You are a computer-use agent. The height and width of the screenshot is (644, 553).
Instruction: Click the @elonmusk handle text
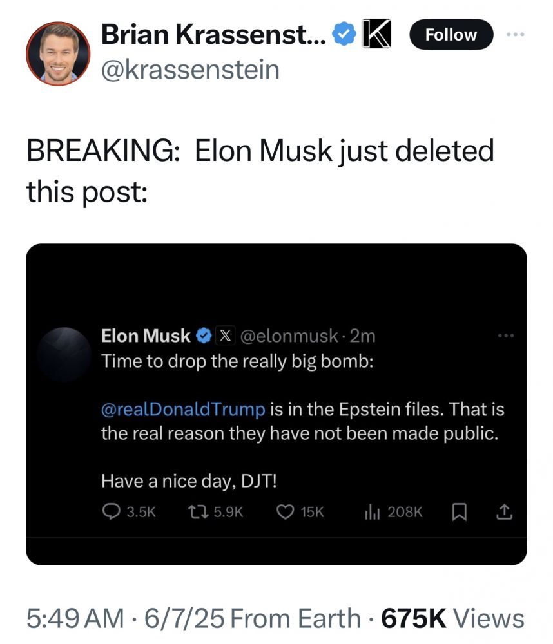coord(289,336)
